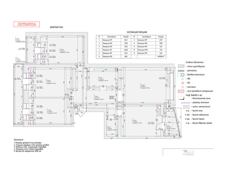Click the hatched existing-walls legend symbol

181,66
